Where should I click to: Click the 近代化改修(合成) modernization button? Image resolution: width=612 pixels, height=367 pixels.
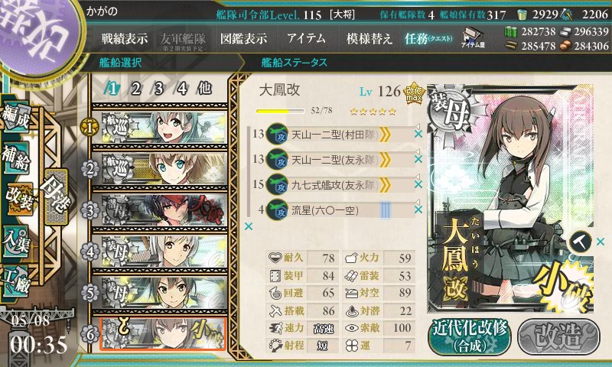click(x=470, y=337)
